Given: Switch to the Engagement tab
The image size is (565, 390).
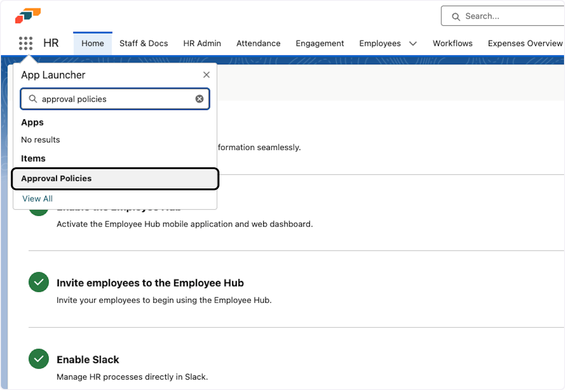Looking at the screenshot, I should [x=320, y=43].
